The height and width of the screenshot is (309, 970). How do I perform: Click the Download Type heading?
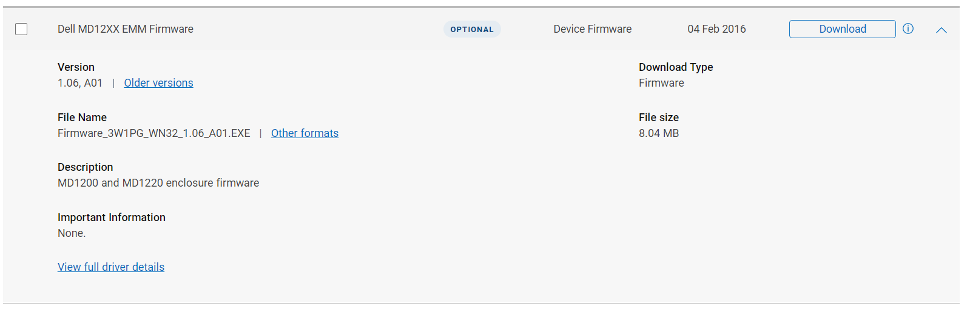coord(676,67)
